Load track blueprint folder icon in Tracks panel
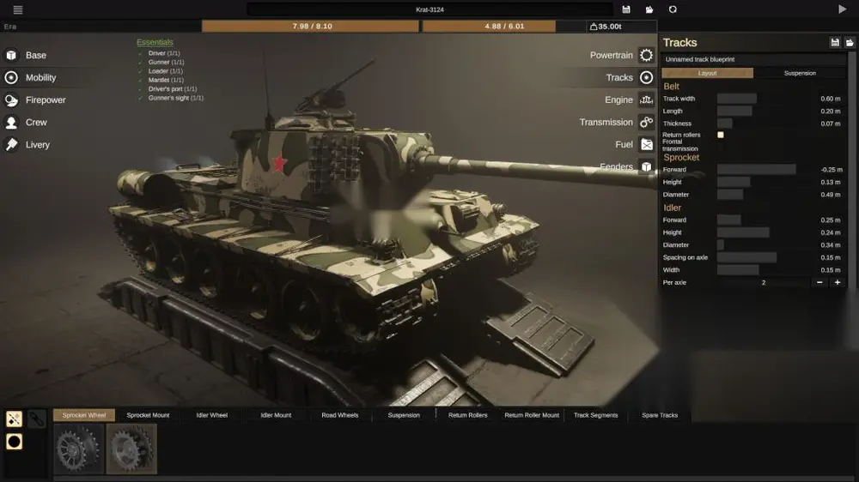 tap(850, 43)
